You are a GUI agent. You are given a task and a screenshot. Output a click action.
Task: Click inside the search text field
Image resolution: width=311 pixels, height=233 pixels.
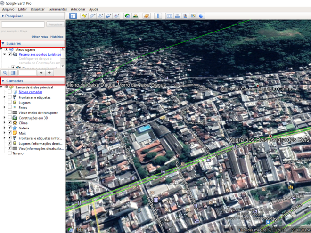pyautogui.click(x=23, y=24)
